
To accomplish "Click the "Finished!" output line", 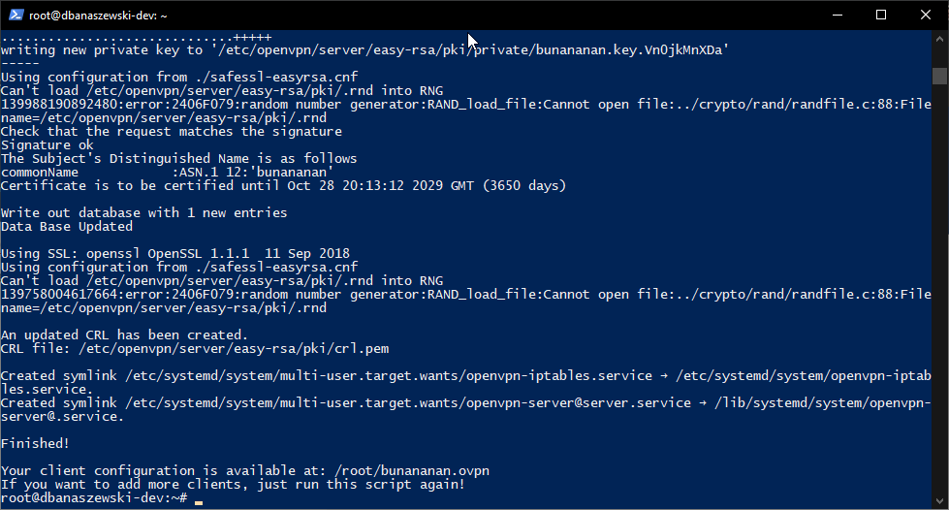I will pyautogui.click(x=35, y=443).
